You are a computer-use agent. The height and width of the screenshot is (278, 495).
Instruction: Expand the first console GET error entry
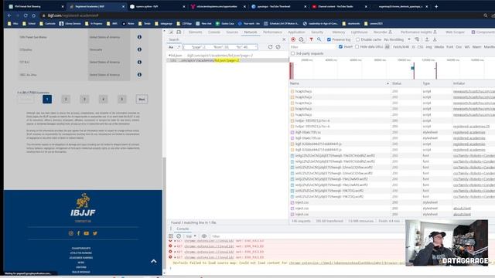click(x=175, y=241)
